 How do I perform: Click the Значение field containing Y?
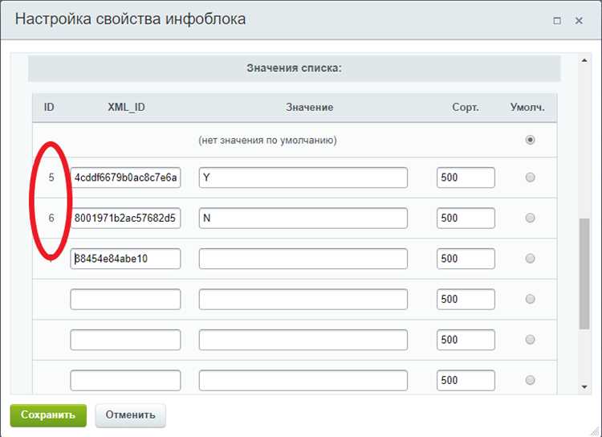(303, 178)
